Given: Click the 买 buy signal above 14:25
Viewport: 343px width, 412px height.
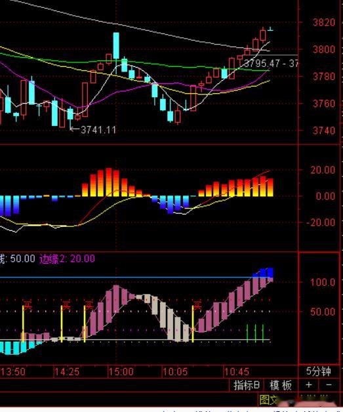Looking at the screenshot, I should (66, 305).
